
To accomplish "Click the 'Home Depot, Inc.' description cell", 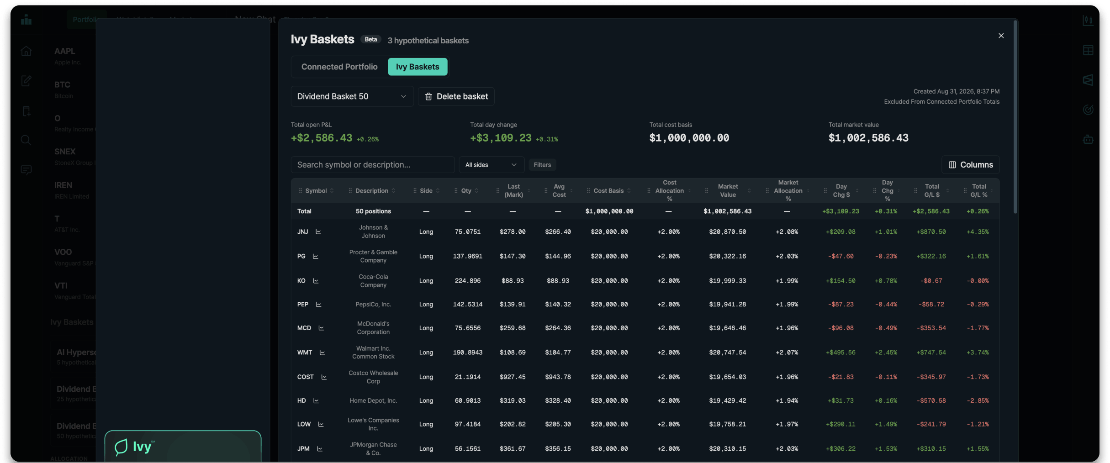I will 373,401.
